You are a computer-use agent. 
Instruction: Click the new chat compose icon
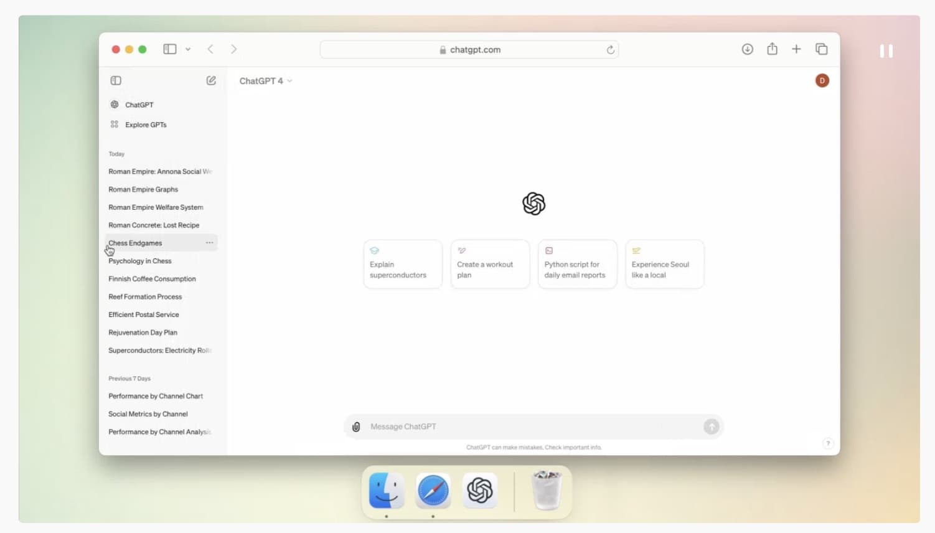[211, 80]
